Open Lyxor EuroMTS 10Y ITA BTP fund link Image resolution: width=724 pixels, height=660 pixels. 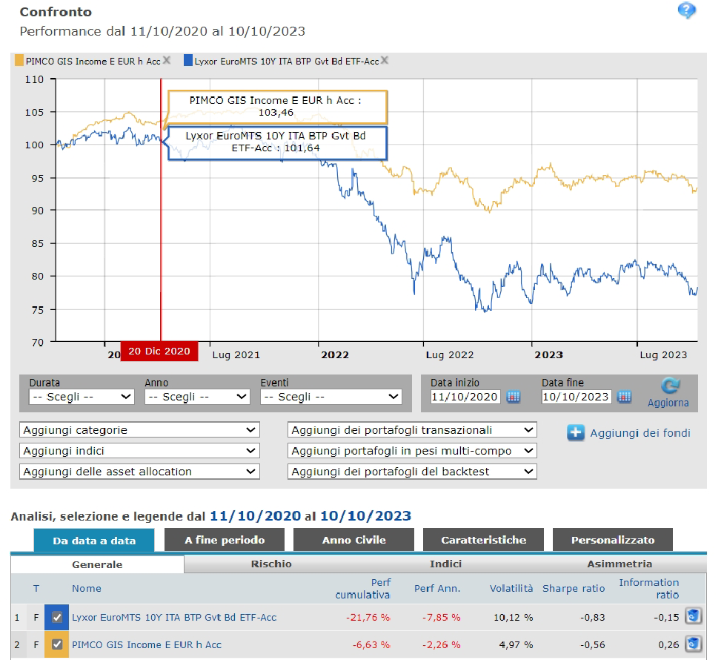tap(174, 618)
